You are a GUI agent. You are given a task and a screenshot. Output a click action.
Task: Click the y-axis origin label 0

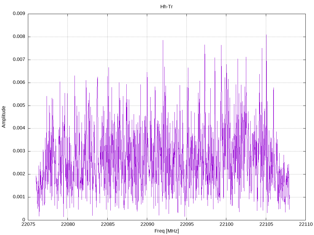click(x=24, y=220)
